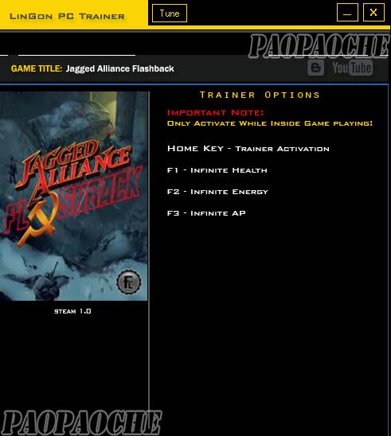
Task: Click the Tune button
Action: pyautogui.click(x=170, y=13)
